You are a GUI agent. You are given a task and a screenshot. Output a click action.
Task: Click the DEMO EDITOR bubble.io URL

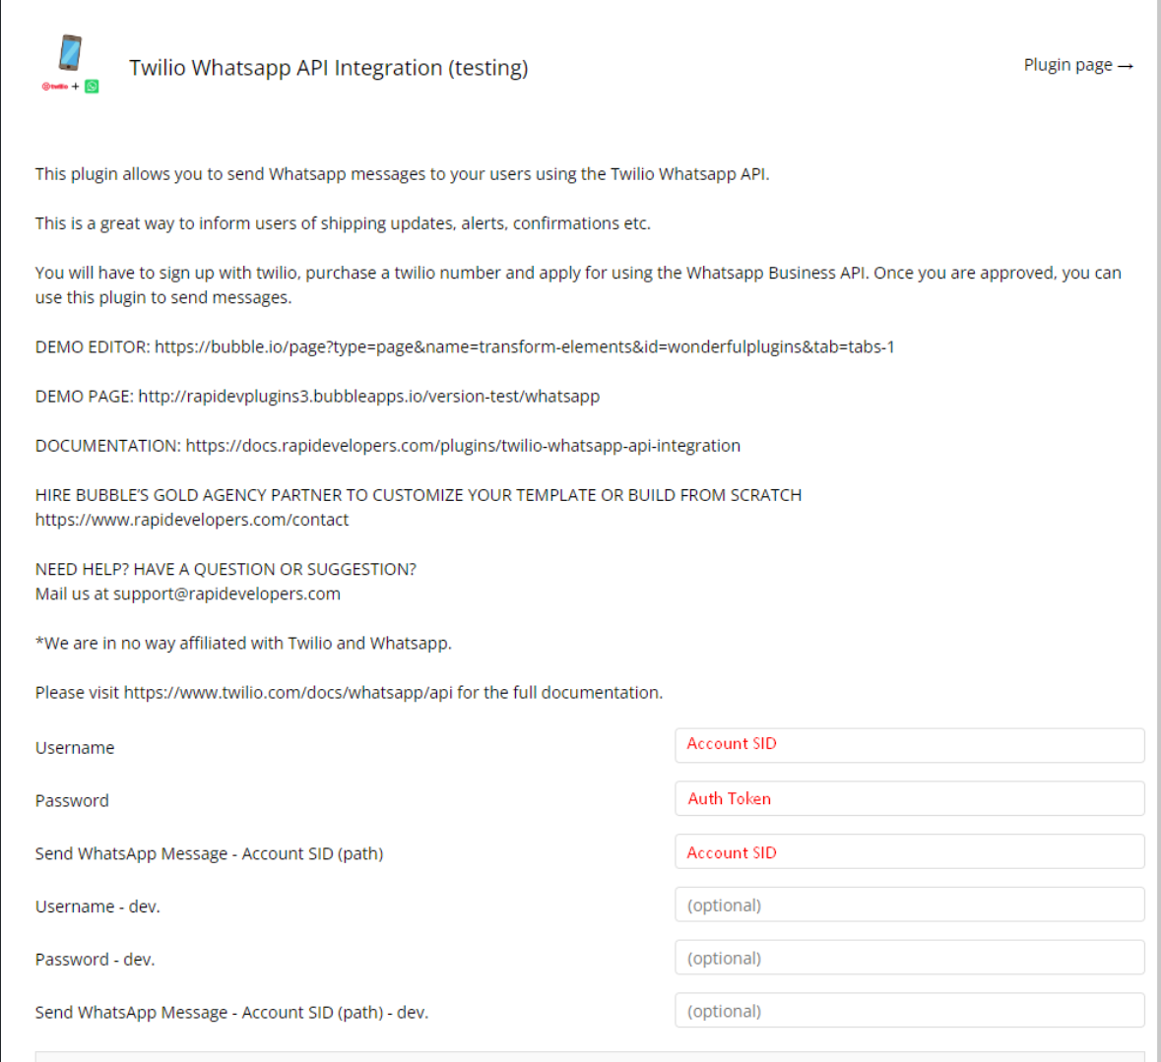524,347
